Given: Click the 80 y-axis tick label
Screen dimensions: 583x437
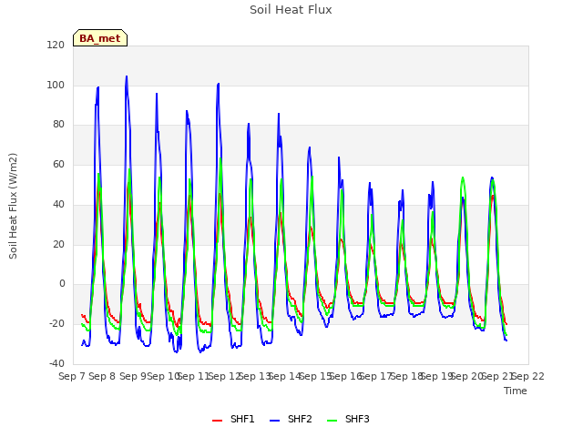Looking at the screenshot, I should pos(58,125).
